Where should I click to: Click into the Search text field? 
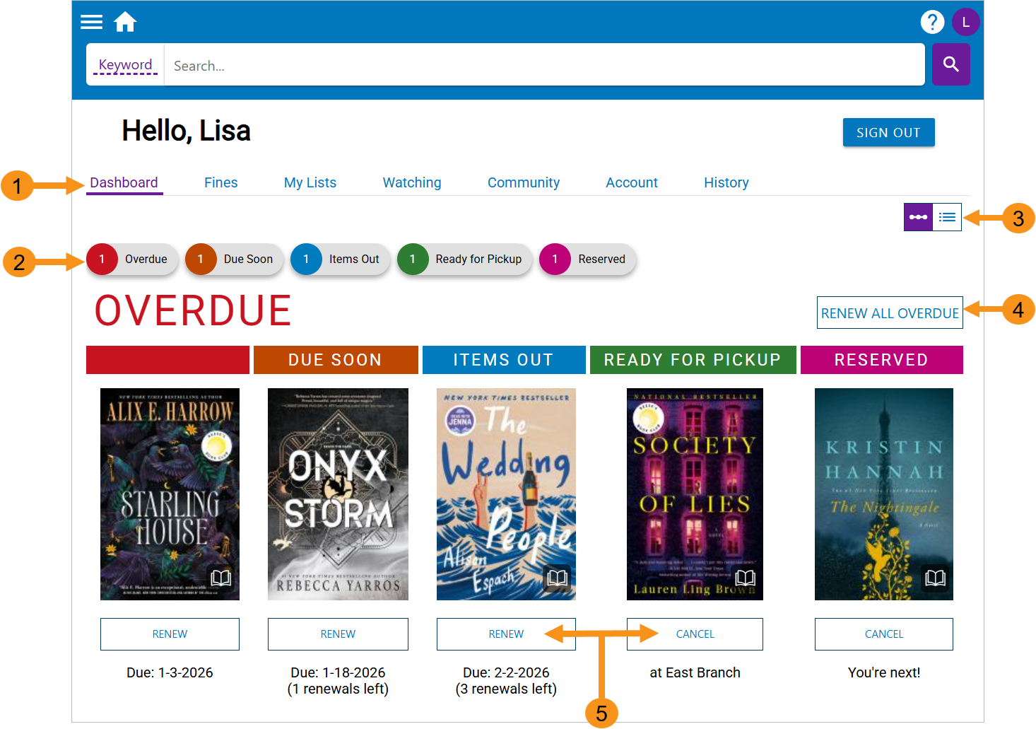544,65
